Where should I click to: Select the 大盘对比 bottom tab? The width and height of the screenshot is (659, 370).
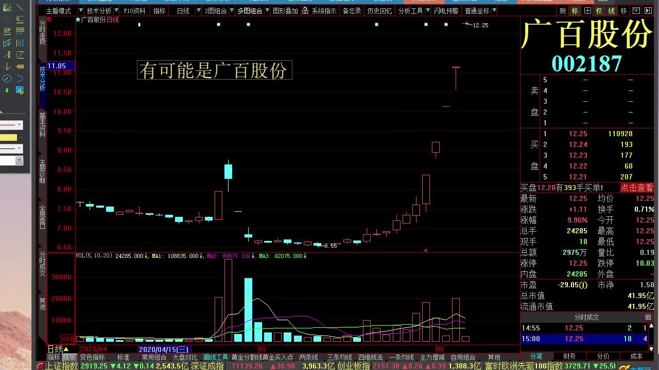(x=185, y=357)
